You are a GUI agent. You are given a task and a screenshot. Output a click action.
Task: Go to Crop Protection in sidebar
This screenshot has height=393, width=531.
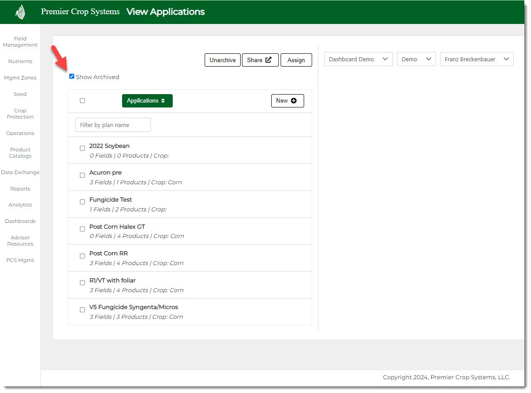coord(20,114)
